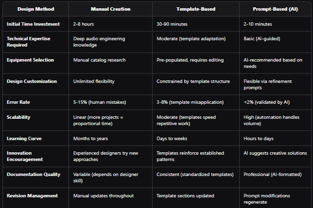Click the "Template-Based" column header
The width and height of the screenshot is (313, 208).
point(195,9)
